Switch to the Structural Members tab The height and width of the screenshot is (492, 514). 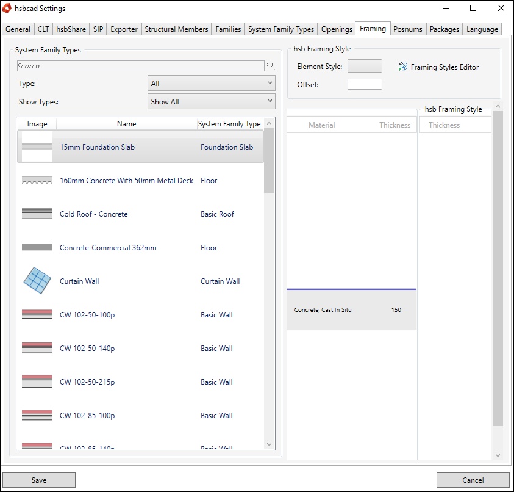click(x=176, y=29)
